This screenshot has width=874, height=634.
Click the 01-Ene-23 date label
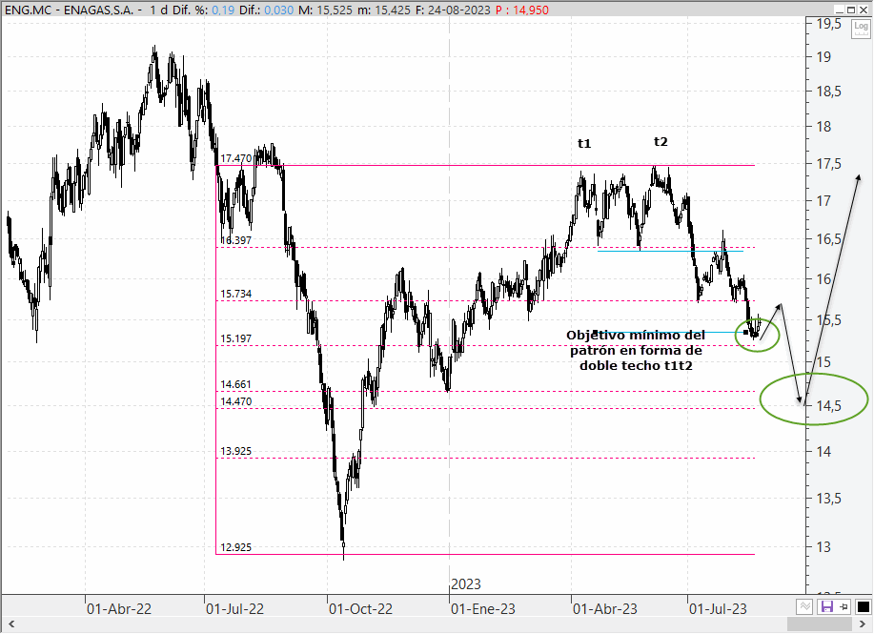[x=482, y=609]
